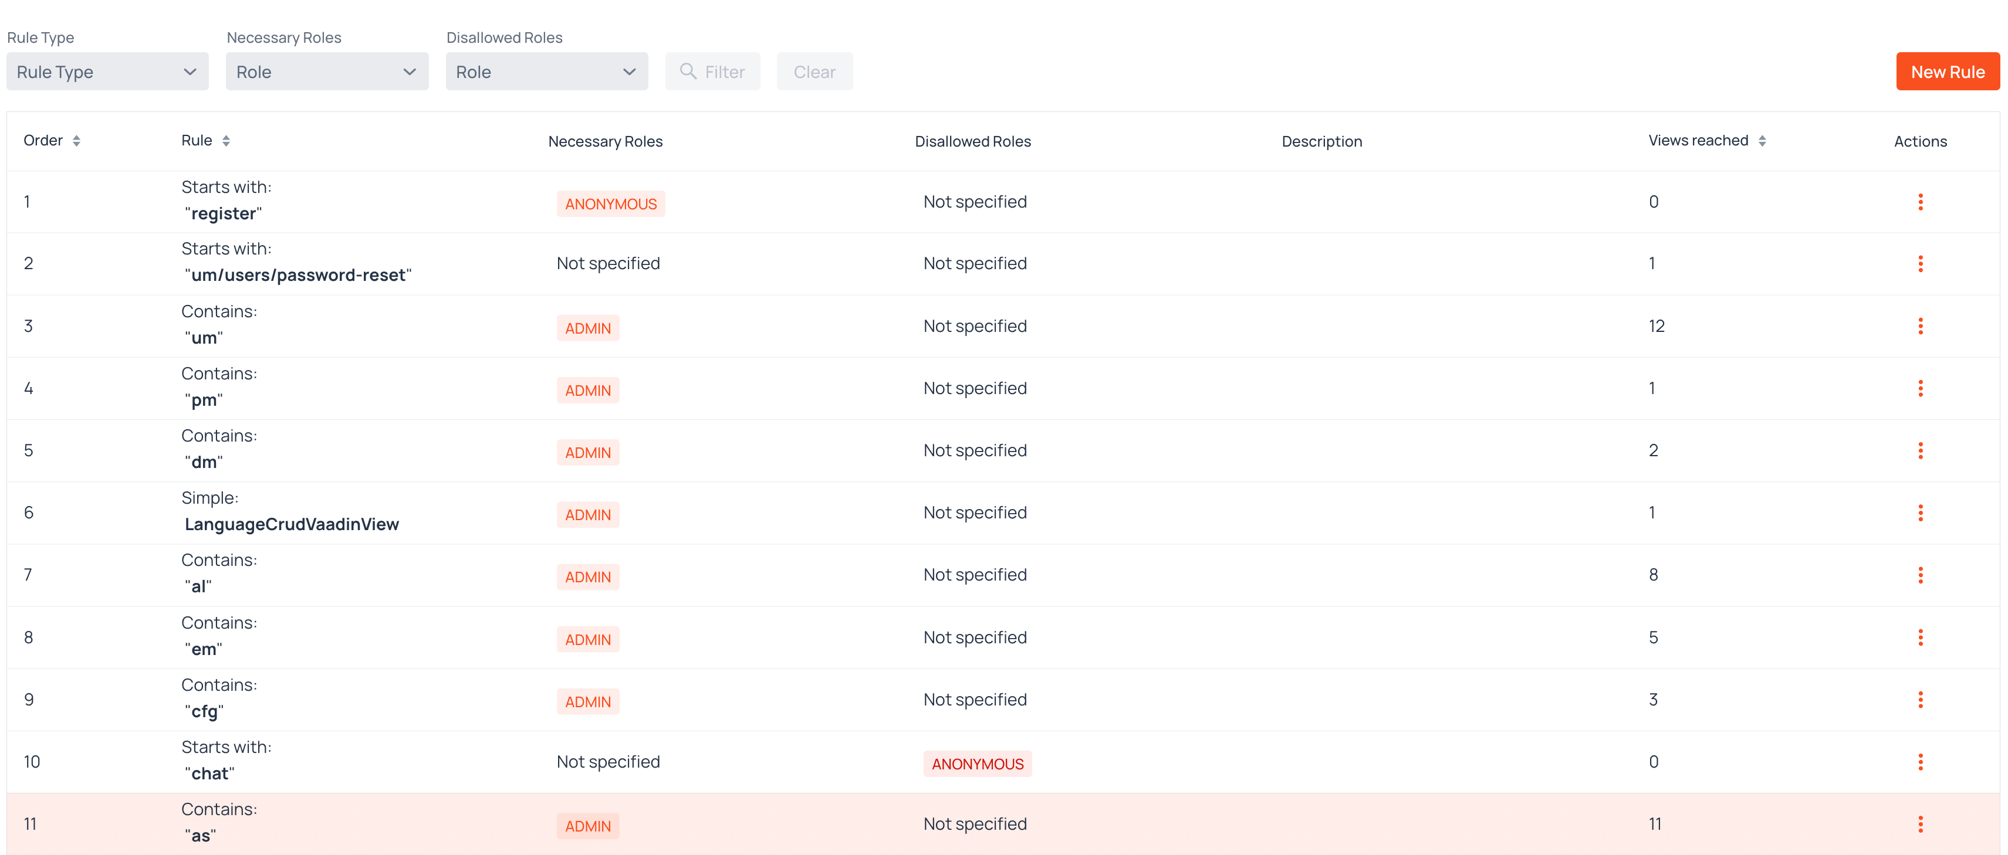Open actions menu for the "pm" rule
The image size is (2008, 855).
[x=1920, y=389]
